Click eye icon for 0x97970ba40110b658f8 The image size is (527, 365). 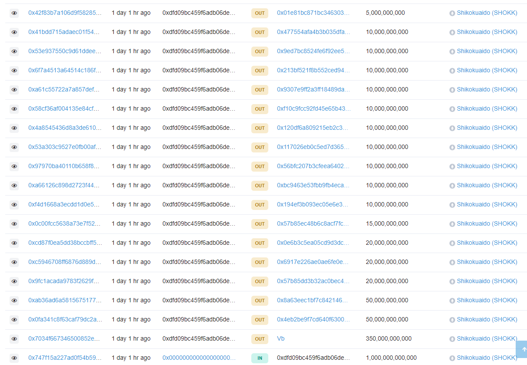tap(14, 166)
